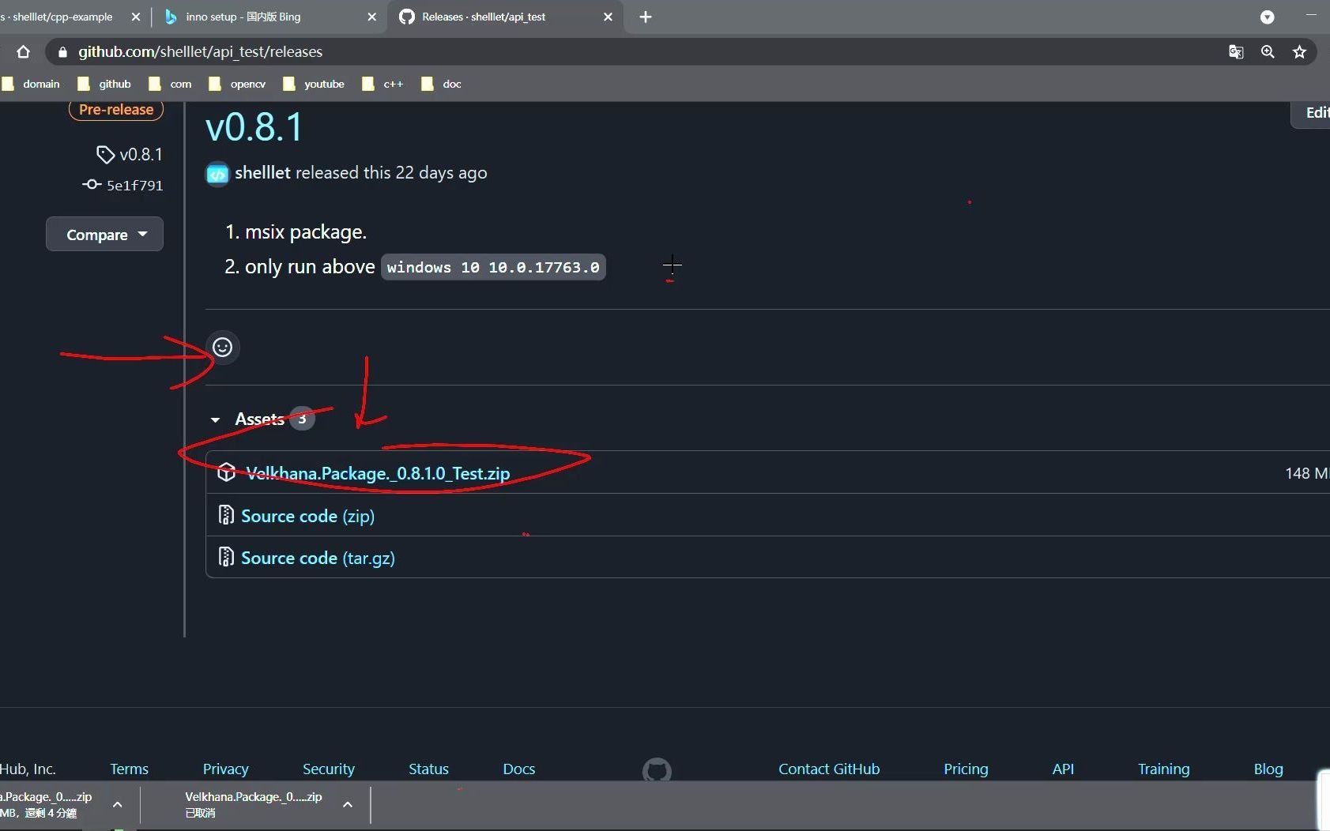Click the in-progress download item in download bar

[46, 804]
